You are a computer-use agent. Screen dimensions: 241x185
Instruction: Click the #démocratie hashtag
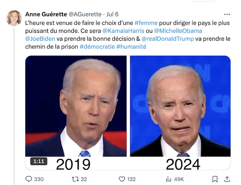pyautogui.click(x=97, y=46)
